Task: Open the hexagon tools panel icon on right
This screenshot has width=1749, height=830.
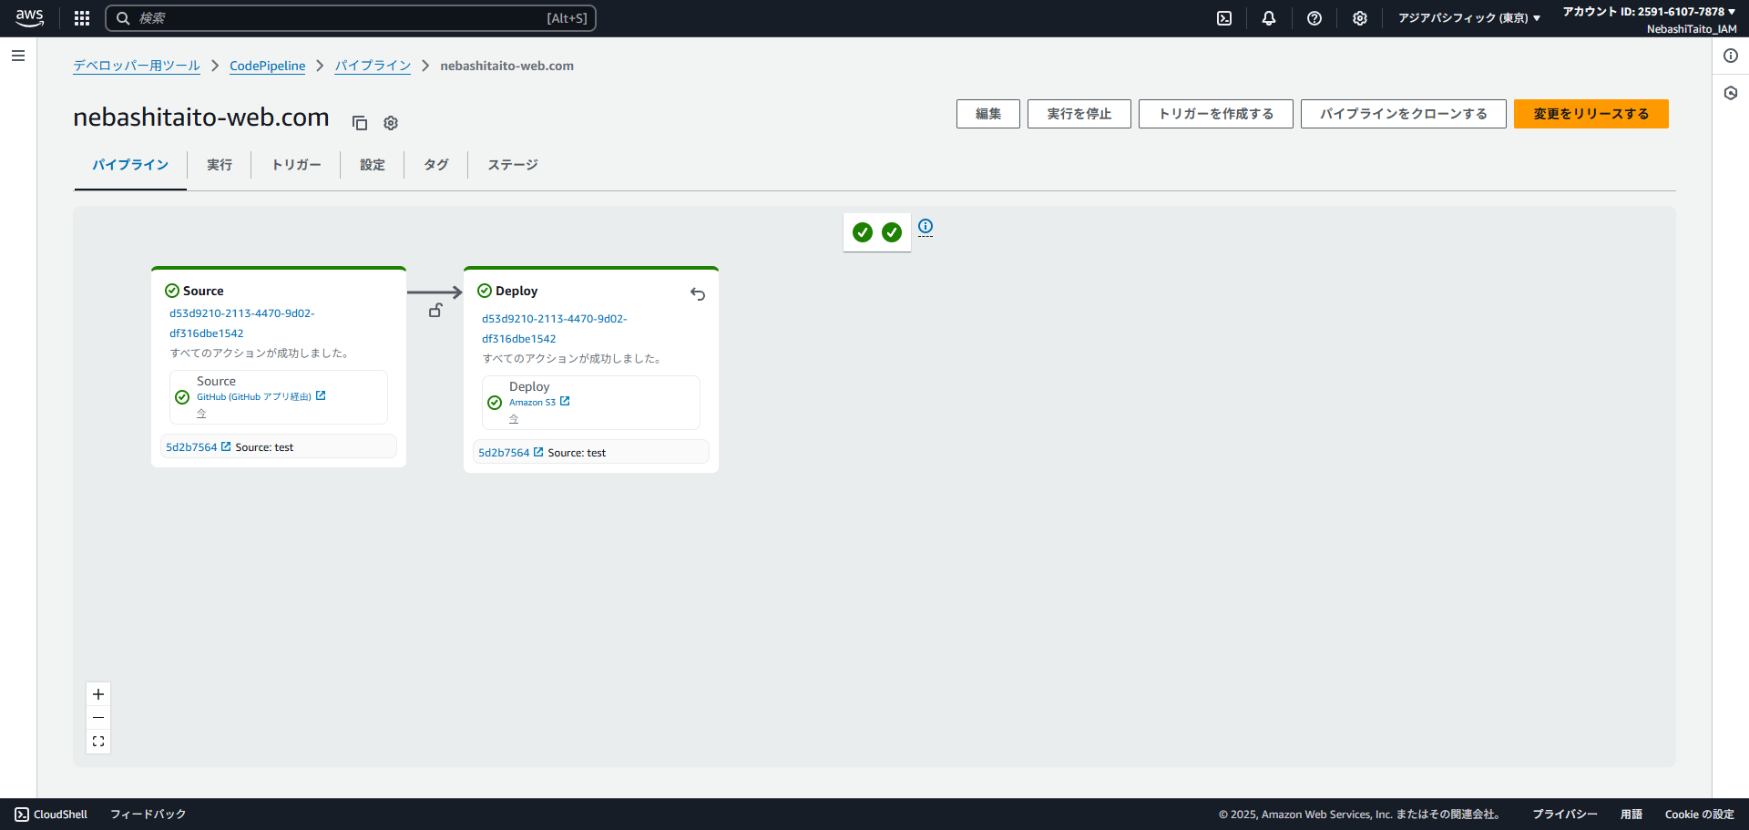Action: click(x=1731, y=93)
